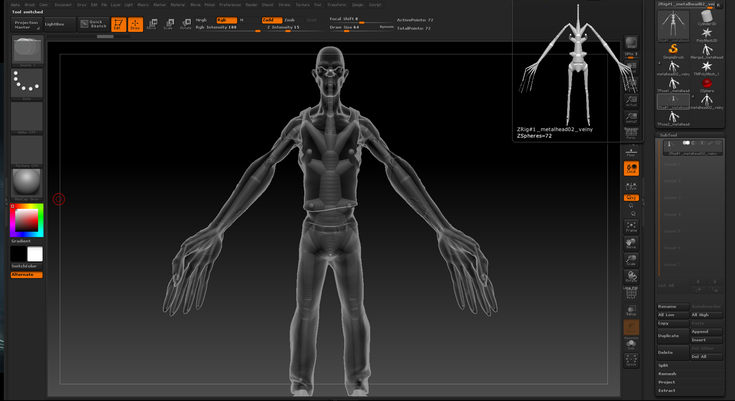Toggle ZRig#1 subtool visibility eye
Image resolution: width=735 pixels, height=401 pixels.
[x=718, y=143]
